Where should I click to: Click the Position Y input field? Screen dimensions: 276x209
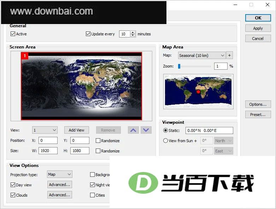[x=80, y=140]
